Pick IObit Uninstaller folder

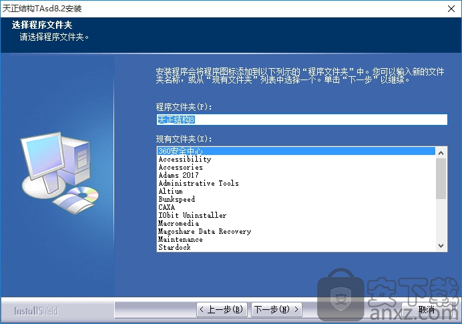(x=296, y=215)
